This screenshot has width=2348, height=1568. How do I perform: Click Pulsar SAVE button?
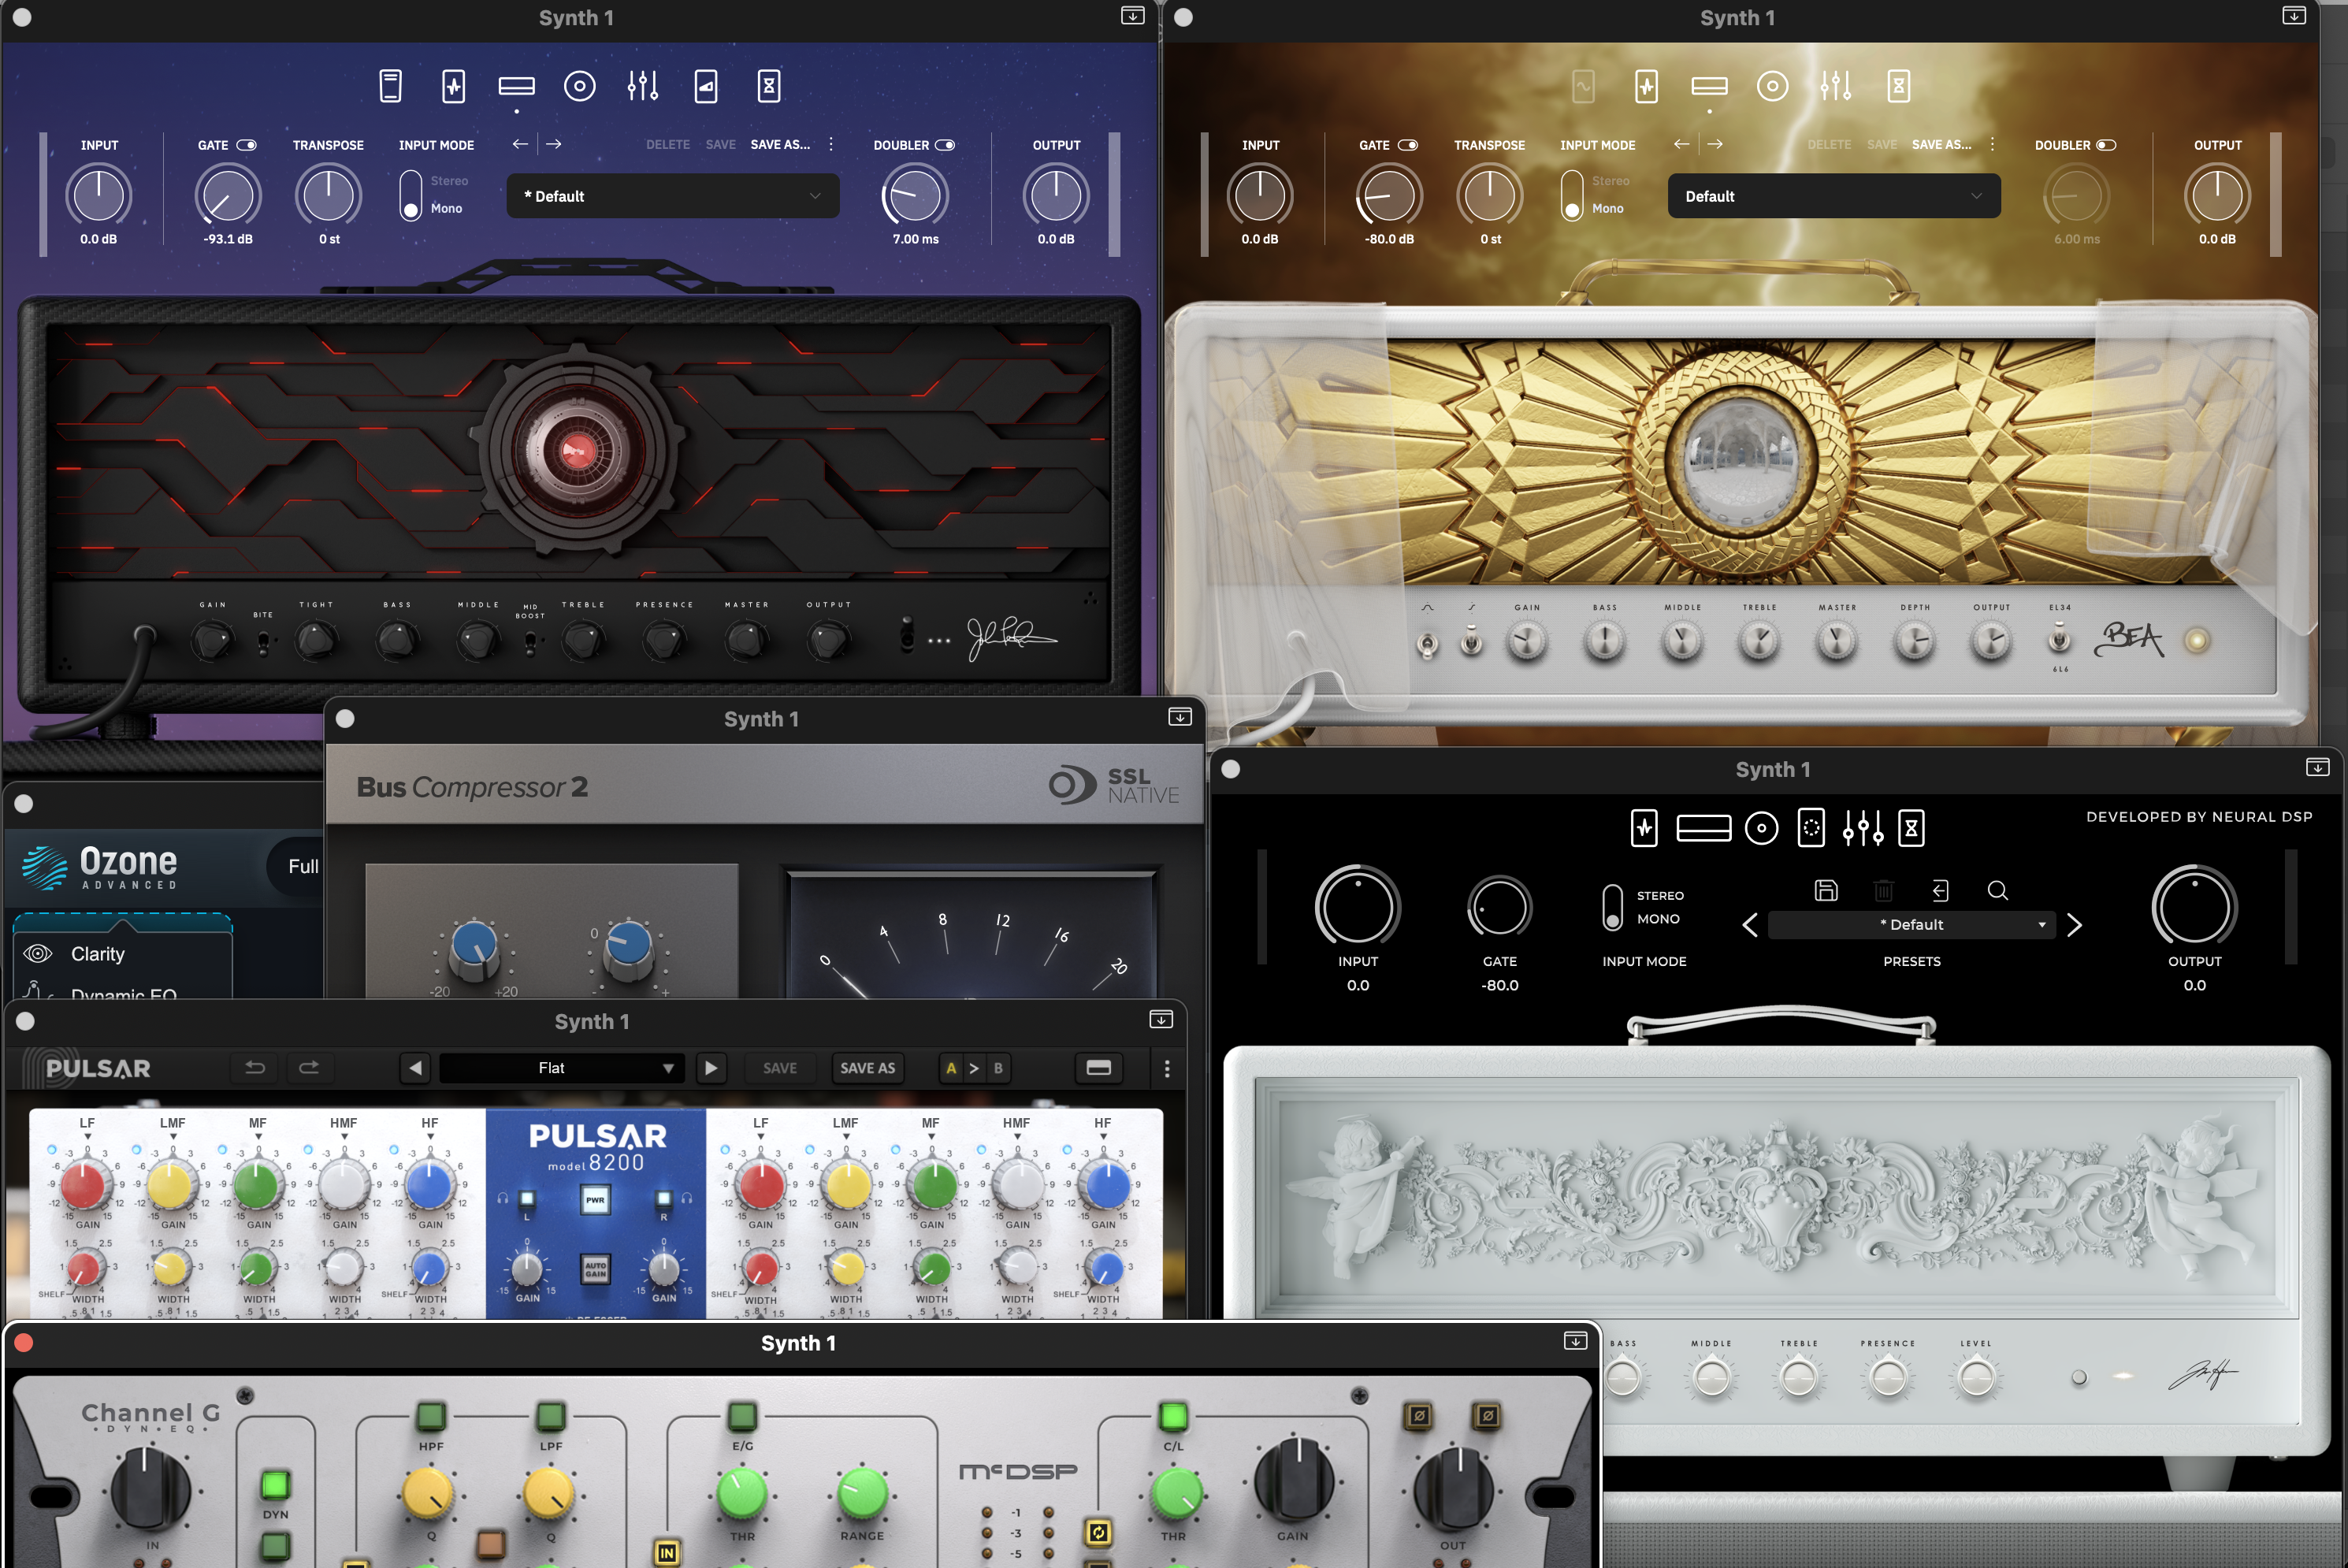(x=780, y=1068)
